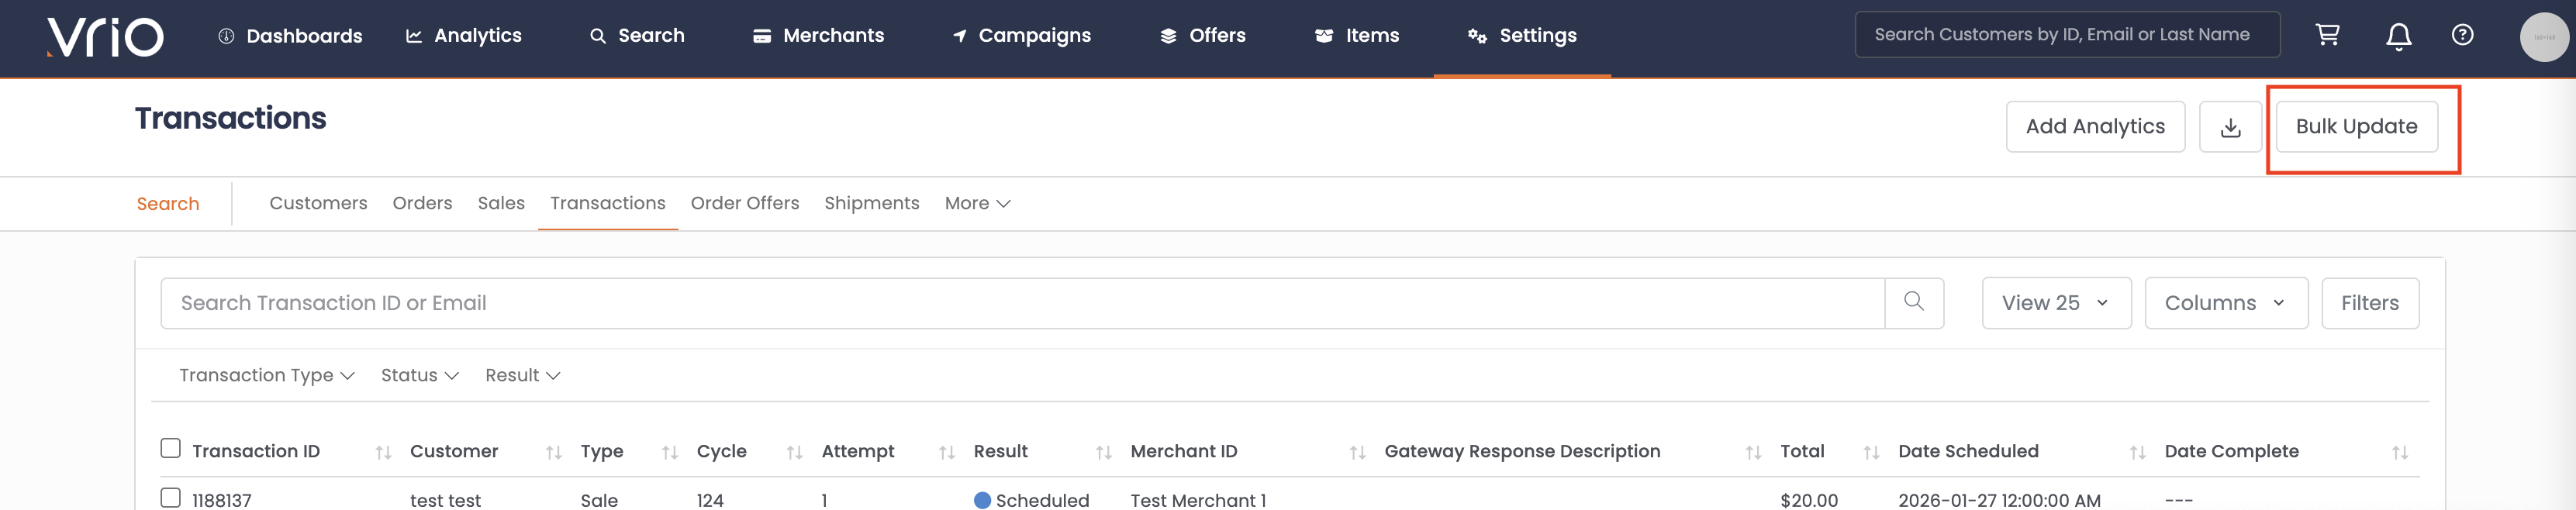Click the Bulk Update button
Image resolution: width=2576 pixels, height=510 pixels.
click(2356, 127)
